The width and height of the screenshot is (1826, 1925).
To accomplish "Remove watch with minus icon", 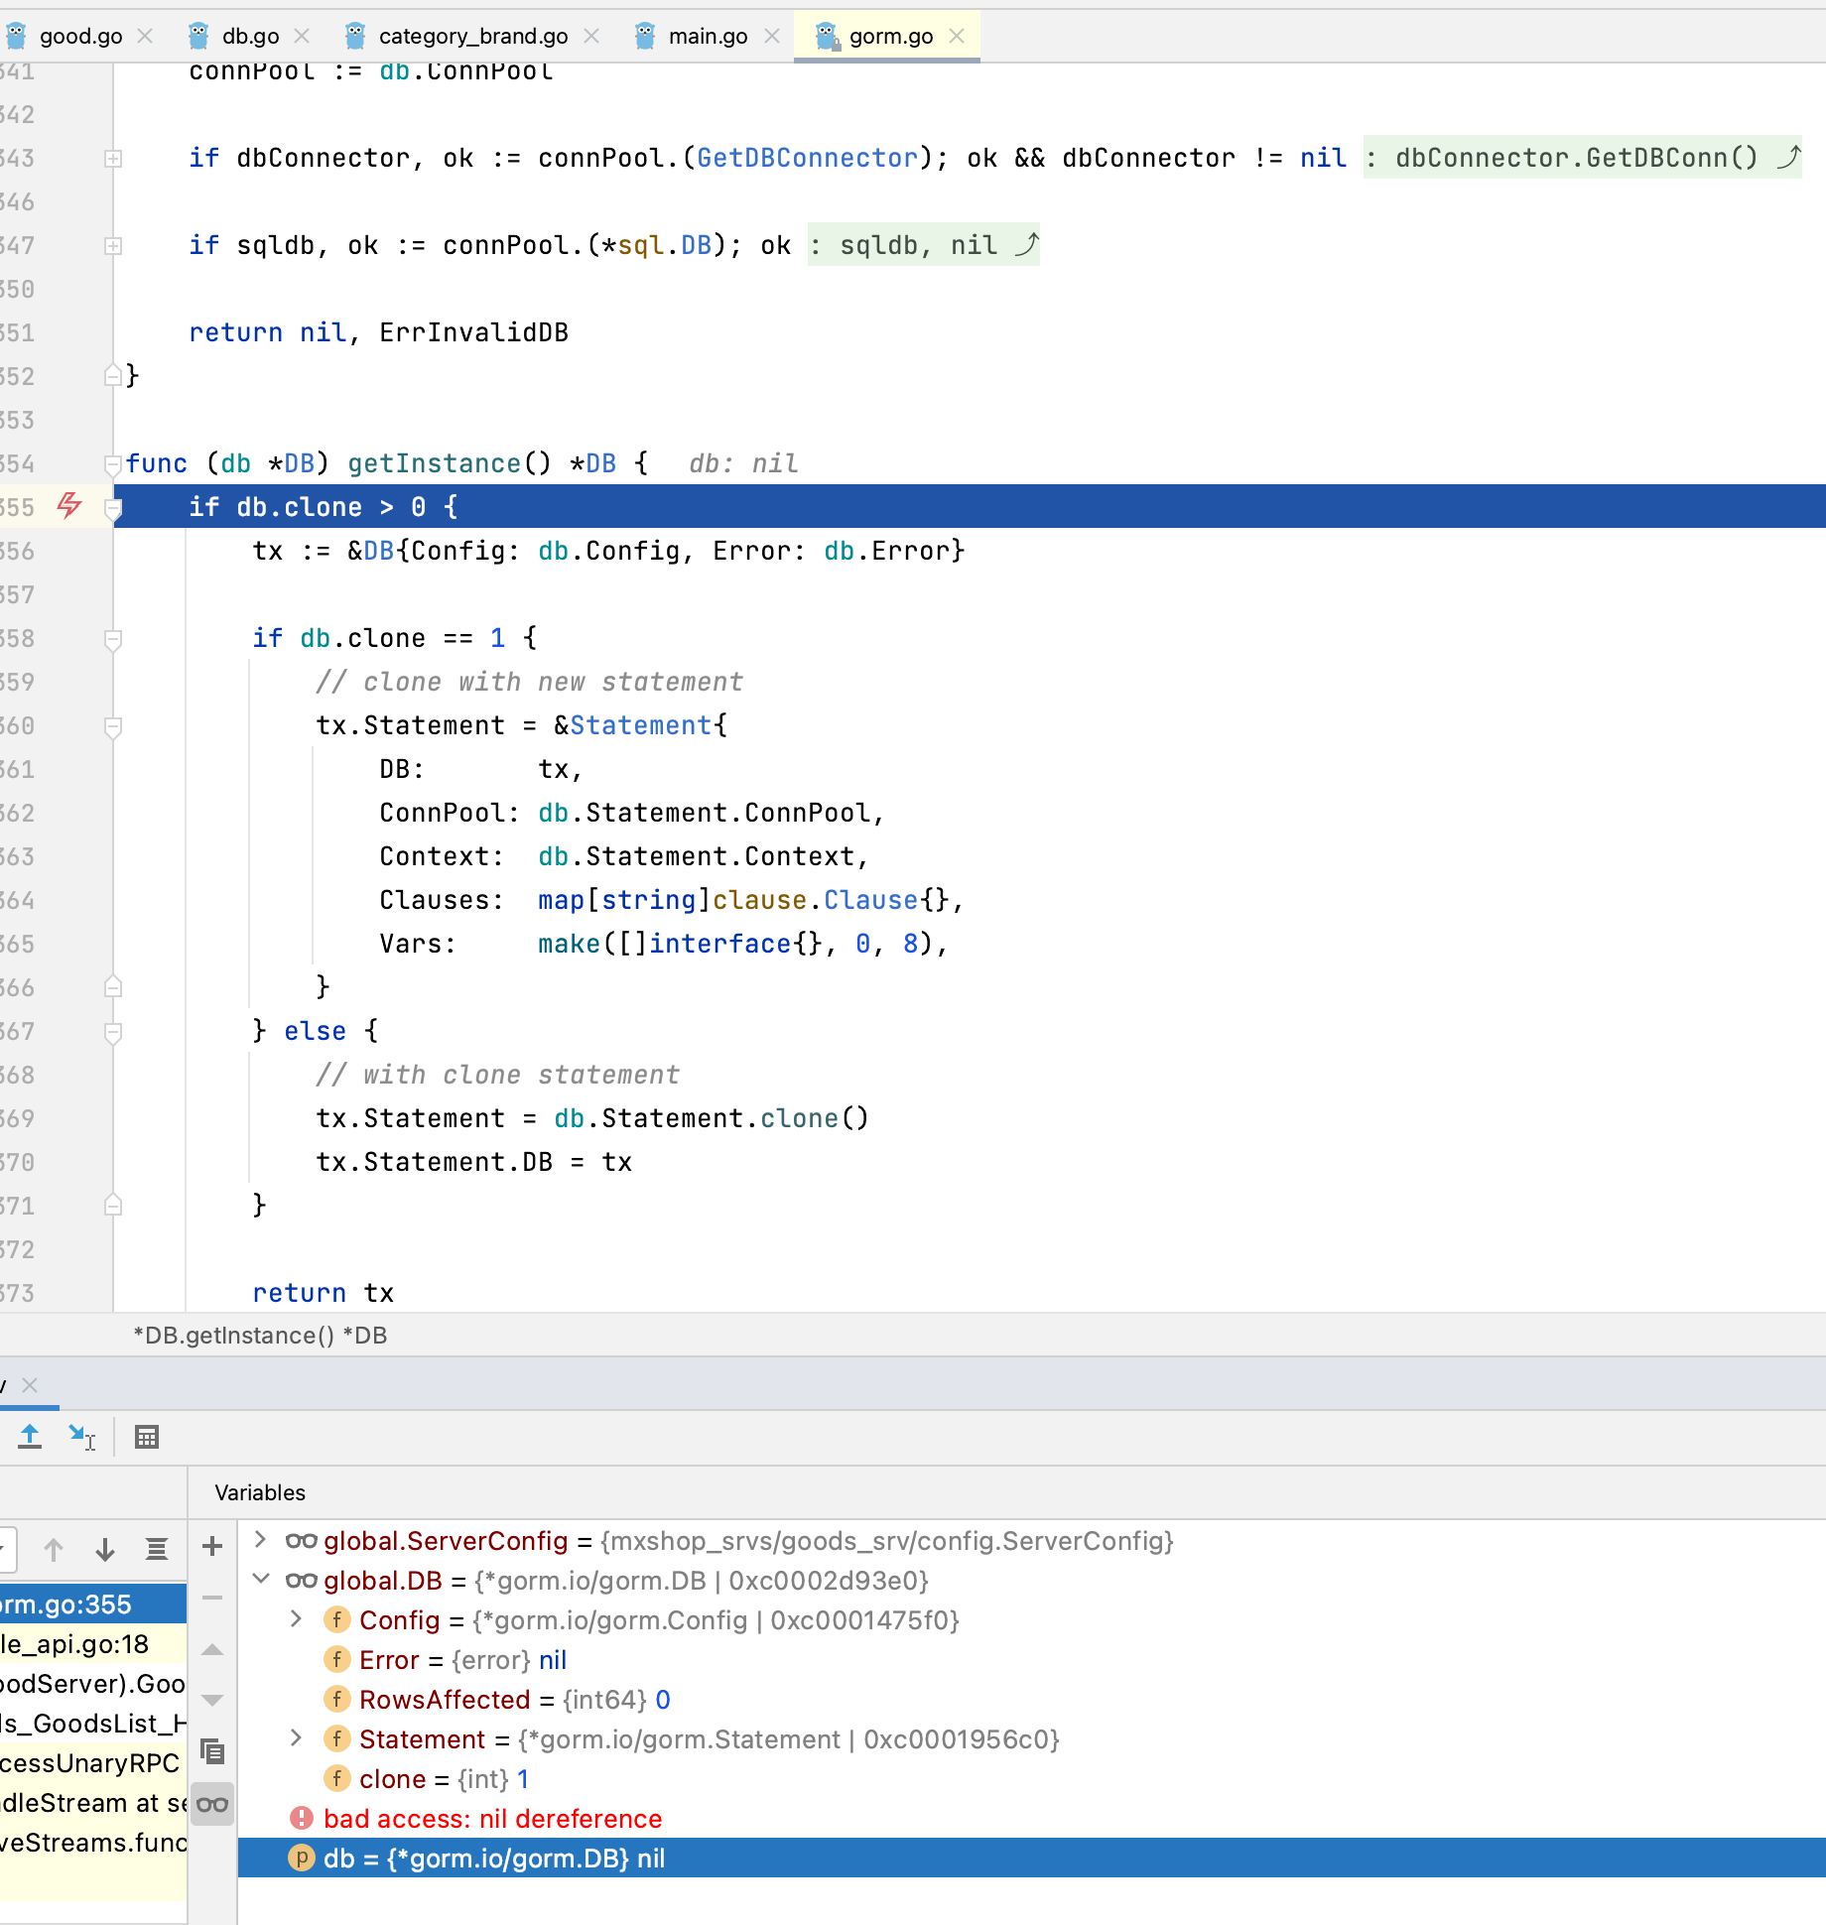I will tap(212, 1598).
